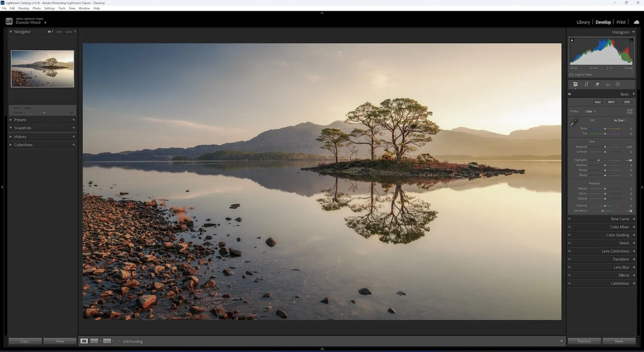Expand the Collections panel
Image resolution: width=644 pixels, height=352 pixels.
[24, 144]
